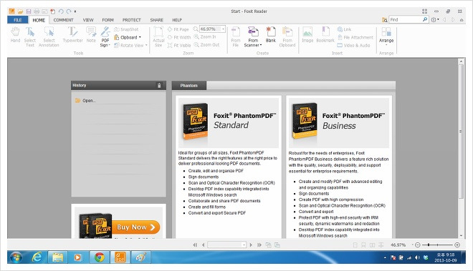The image size is (473, 271).
Task: Go to the last page in the status bar
Action: [259, 245]
